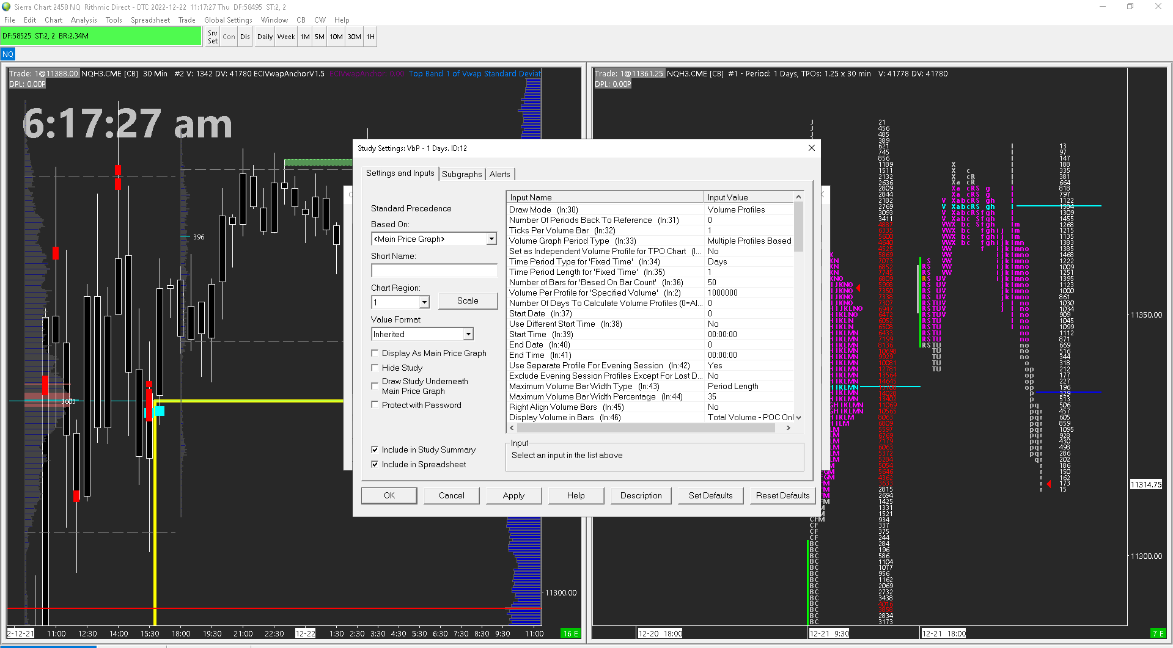
Task: Open the Based On dropdown
Action: pos(491,239)
